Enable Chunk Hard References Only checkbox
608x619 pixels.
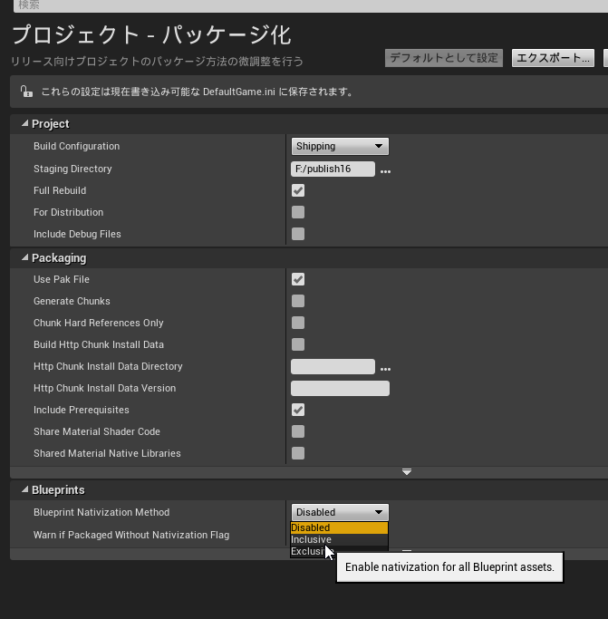point(298,323)
